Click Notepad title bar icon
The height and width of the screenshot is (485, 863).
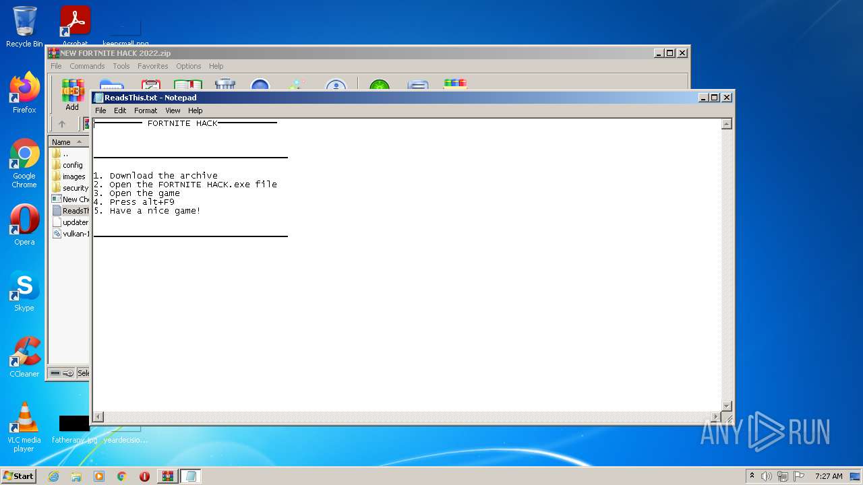point(98,98)
